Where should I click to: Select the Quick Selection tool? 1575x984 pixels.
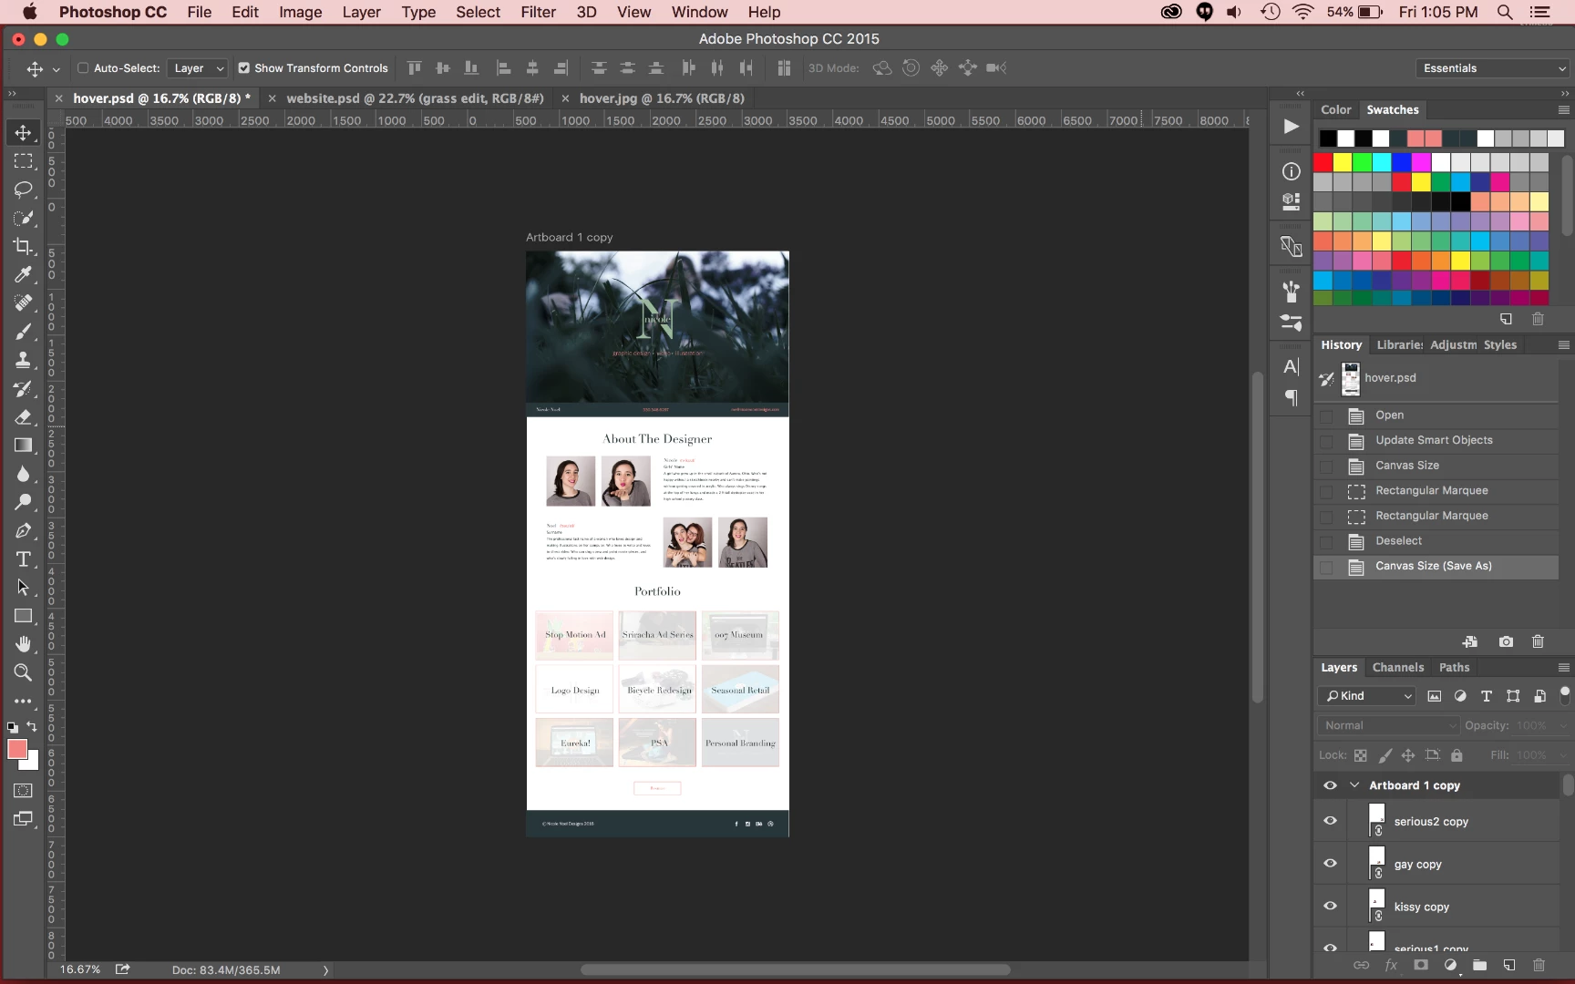pyautogui.click(x=23, y=218)
